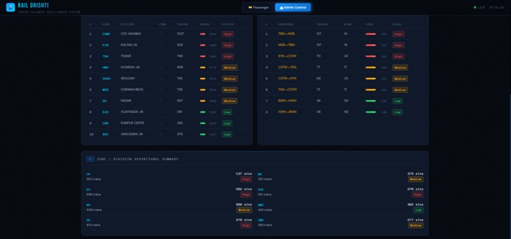The width and height of the screenshot is (511, 239).
Task: Open the TNA station code link
Action: [x=105, y=56]
